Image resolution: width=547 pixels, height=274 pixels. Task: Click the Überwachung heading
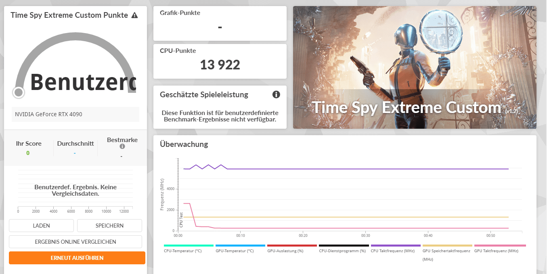click(184, 144)
